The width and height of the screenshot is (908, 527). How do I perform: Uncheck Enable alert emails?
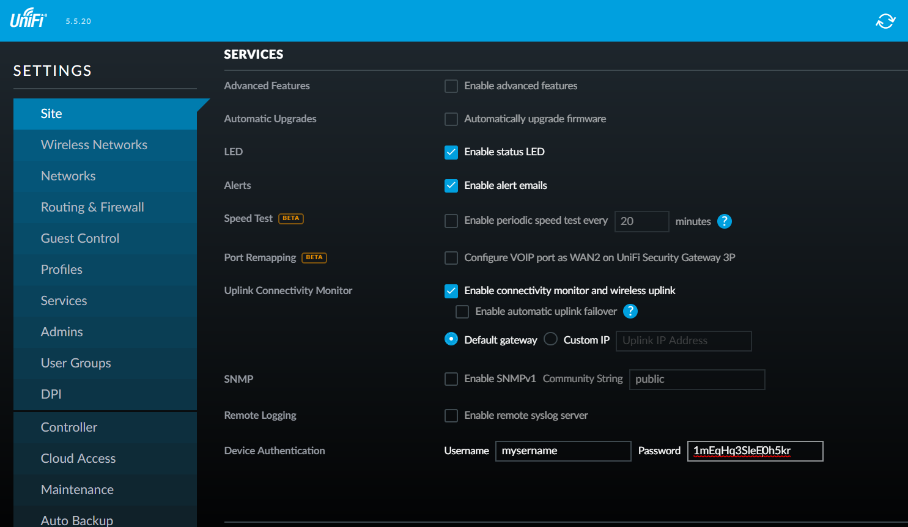pos(451,186)
